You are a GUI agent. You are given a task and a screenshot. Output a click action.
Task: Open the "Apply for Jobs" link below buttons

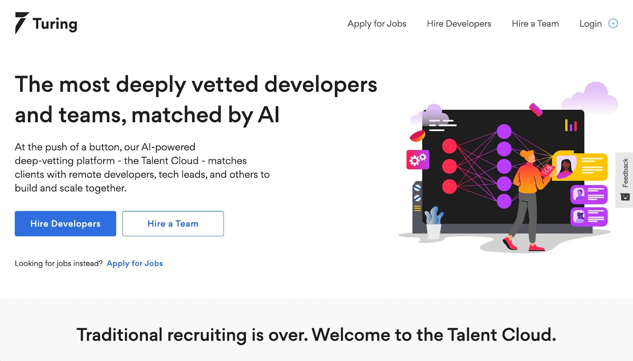tap(135, 263)
